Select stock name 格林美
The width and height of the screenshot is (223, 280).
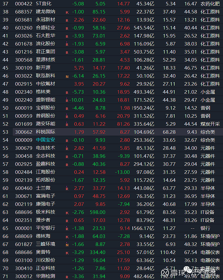[43, 92]
